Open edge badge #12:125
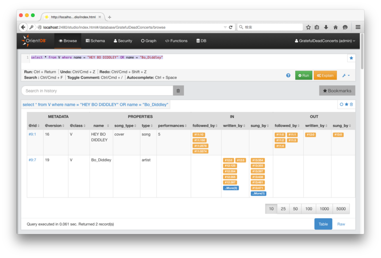The height and width of the screenshot is (258, 381). click(x=230, y=166)
